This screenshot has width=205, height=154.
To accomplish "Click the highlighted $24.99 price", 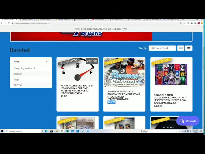I will 111,102.
